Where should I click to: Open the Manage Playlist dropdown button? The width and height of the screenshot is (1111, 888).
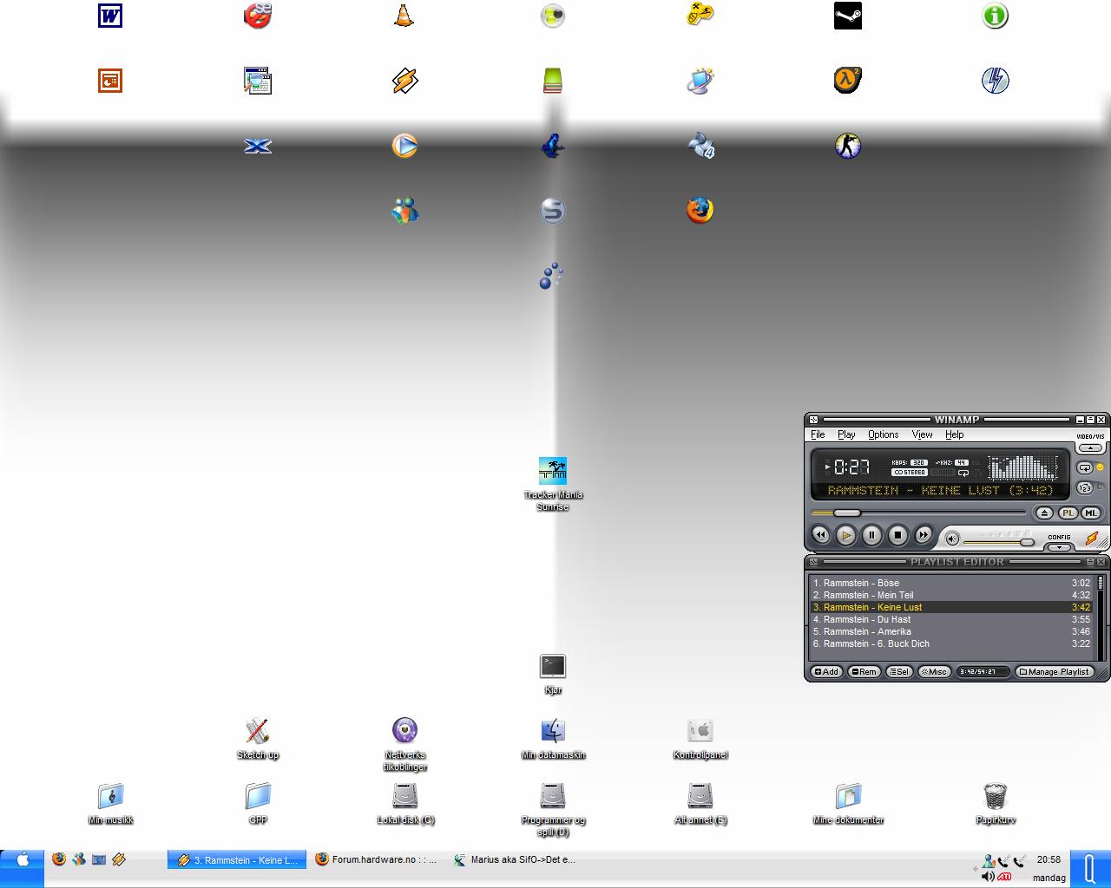(x=1054, y=671)
